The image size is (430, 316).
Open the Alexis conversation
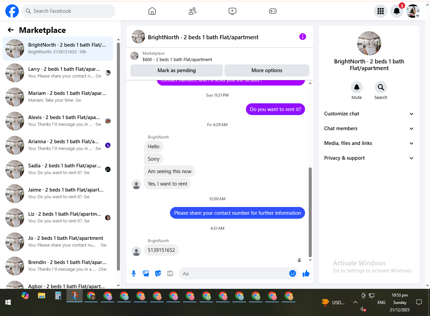pos(58,121)
